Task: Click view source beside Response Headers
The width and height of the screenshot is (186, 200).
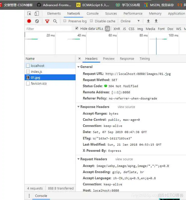Action: 126,107
